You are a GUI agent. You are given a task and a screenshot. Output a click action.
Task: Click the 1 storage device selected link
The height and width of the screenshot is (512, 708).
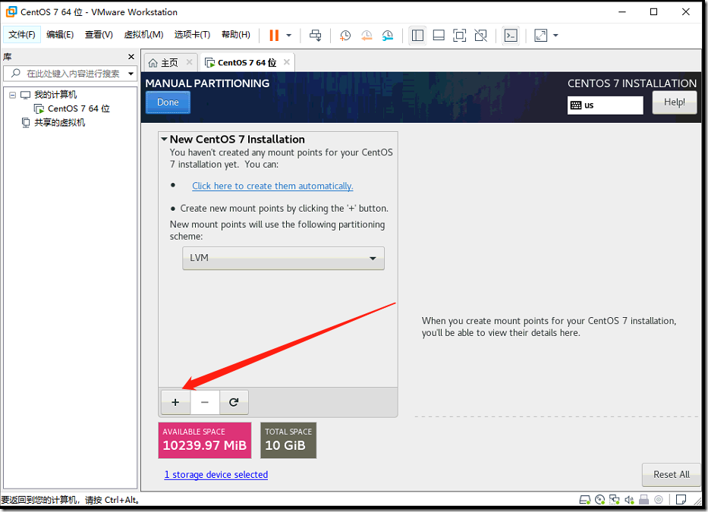(216, 475)
